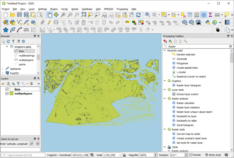The height and width of the screenshot is (158, 234).
Task: Click the Help question mark icon
Action: pyautogui.click(x=227, y=22)
